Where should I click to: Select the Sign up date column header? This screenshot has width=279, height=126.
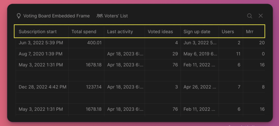tap(200, 32)
